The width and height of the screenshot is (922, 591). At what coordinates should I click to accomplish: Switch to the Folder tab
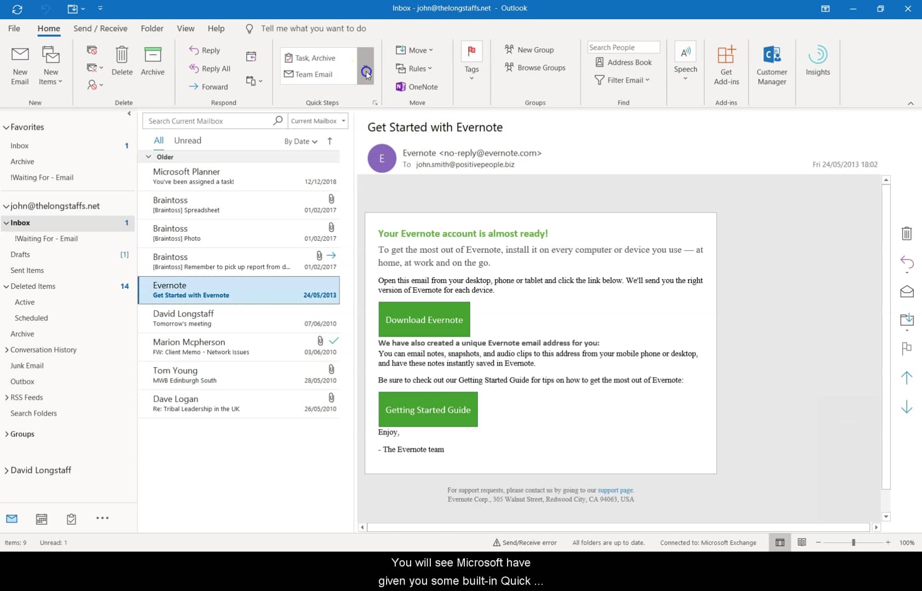point(152,28)
